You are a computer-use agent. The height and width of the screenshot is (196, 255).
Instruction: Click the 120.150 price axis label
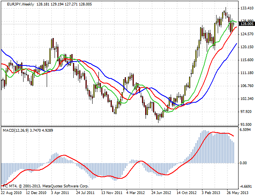tap(247, 47)
